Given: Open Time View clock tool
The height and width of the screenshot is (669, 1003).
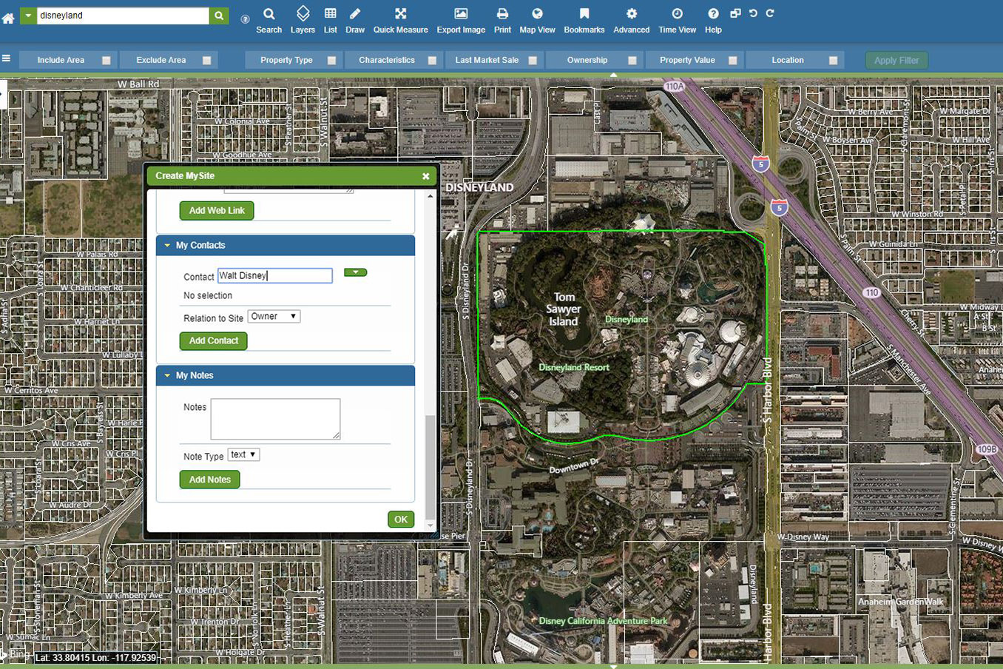Looking at the screenshot, I should coord(678,20).
